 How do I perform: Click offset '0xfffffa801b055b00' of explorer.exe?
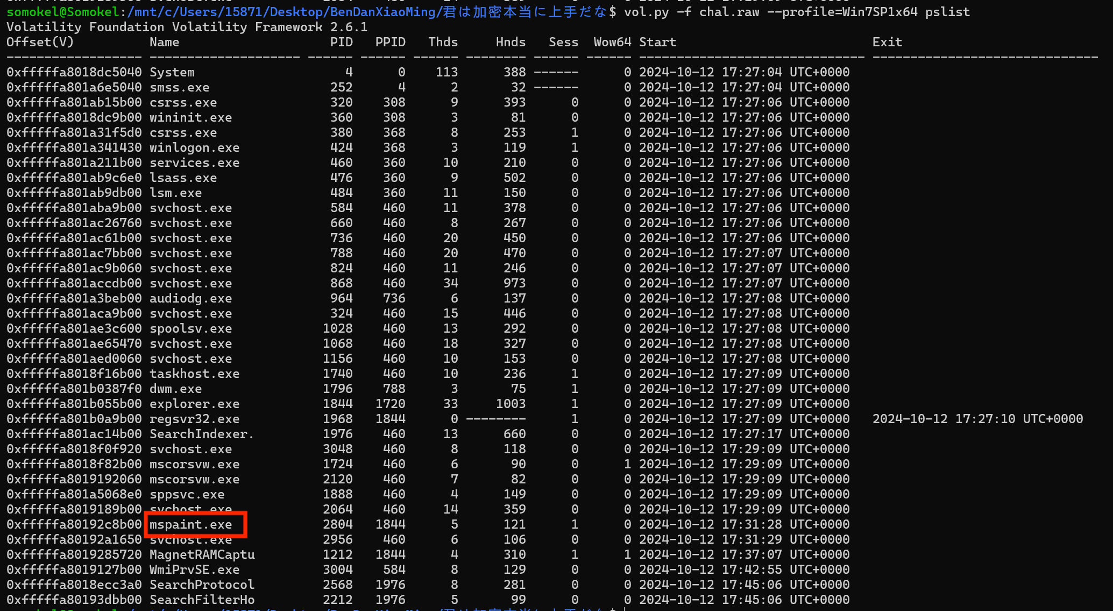tap(74, 404)
